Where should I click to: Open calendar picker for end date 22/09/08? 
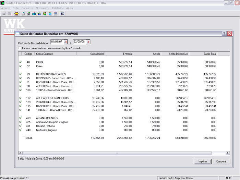88,42
